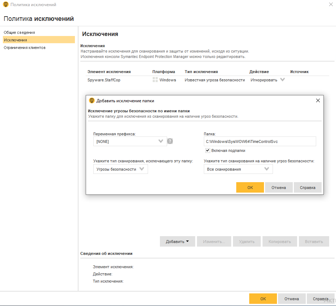
Task: Confirm folder exception with OK button
Action: click(x=250, y=187)
